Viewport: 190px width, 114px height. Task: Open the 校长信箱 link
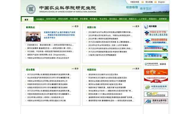[149, 2]
